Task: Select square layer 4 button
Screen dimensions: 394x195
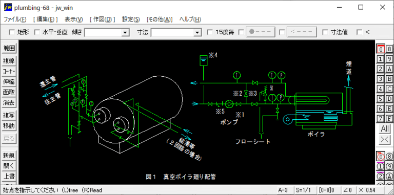Action: click(381, 89)
